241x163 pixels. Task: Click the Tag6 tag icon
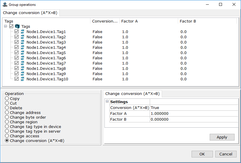pos(23,58)
